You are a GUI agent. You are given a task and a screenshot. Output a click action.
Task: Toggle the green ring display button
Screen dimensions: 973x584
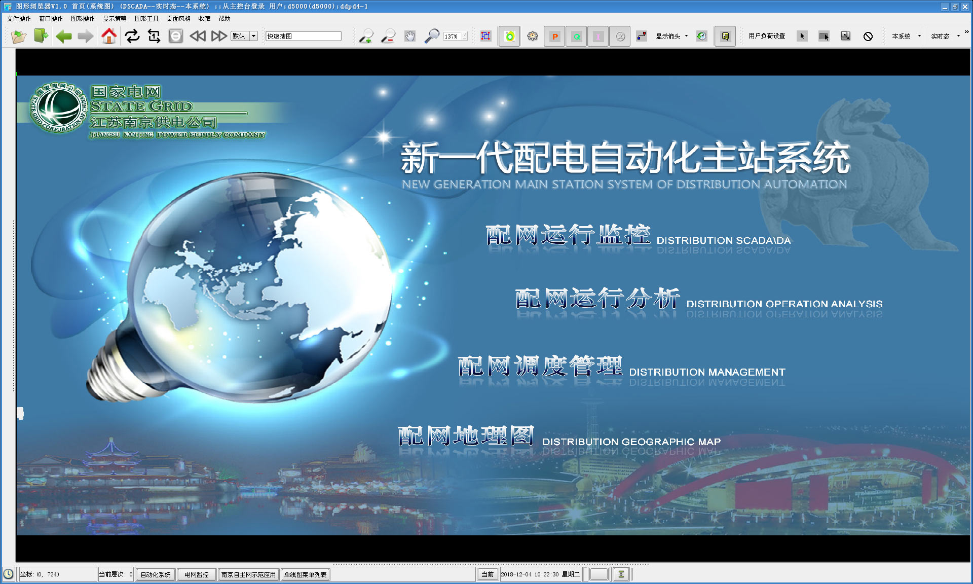tap(510, 36)
